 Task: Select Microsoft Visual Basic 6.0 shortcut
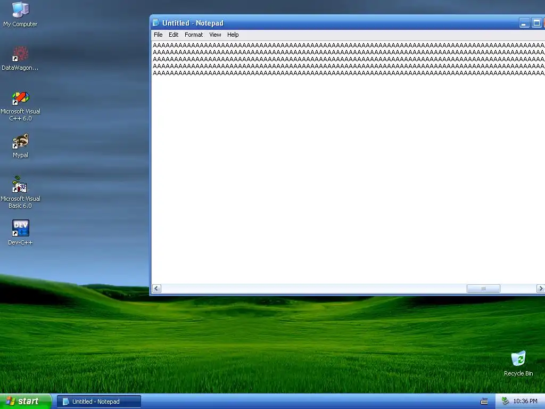(x=20, y=192)
